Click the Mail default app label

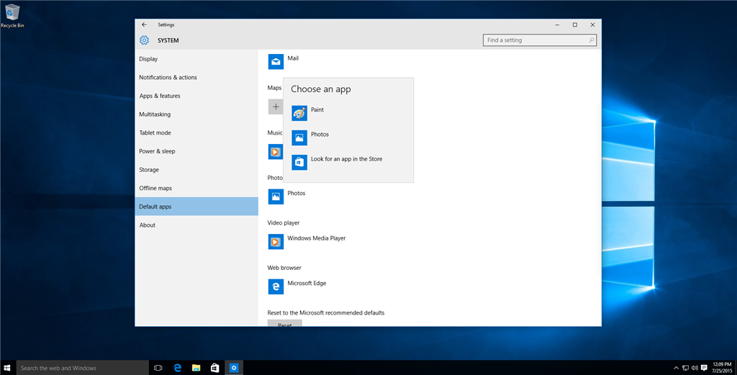tap(293, 58)
